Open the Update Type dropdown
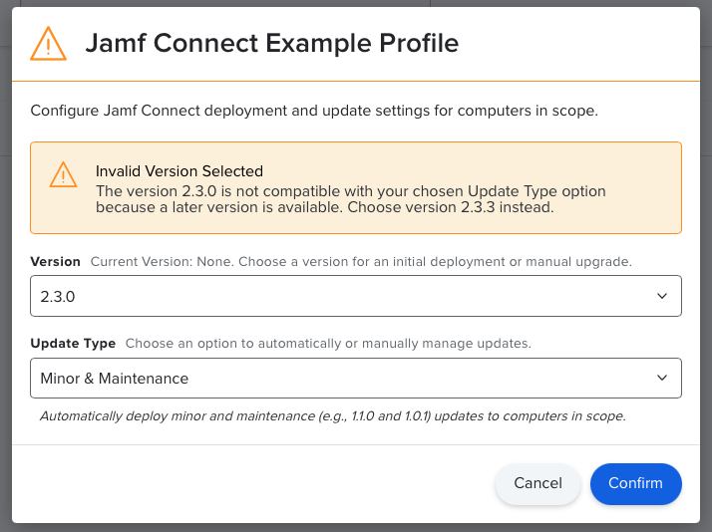712x532 pixels. pos(356,378)
